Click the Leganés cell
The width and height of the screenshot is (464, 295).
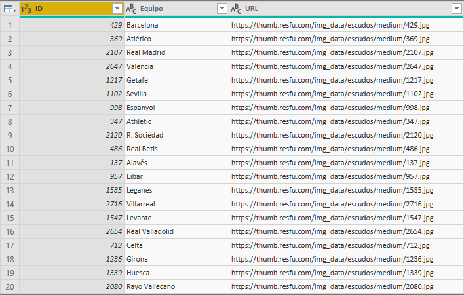(176, 190)
